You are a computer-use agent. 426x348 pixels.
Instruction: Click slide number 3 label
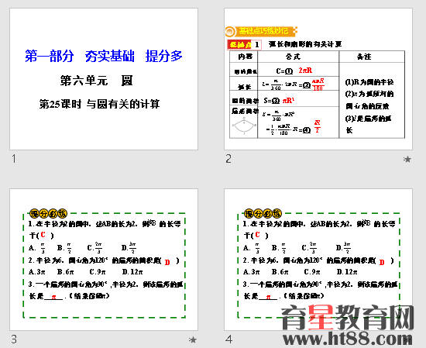coord(14,339)
